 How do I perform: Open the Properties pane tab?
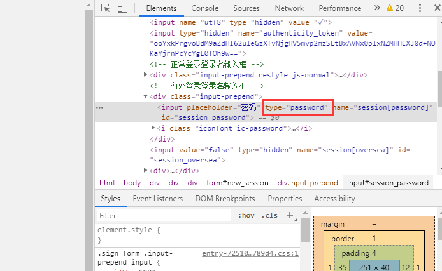point(285,199)
